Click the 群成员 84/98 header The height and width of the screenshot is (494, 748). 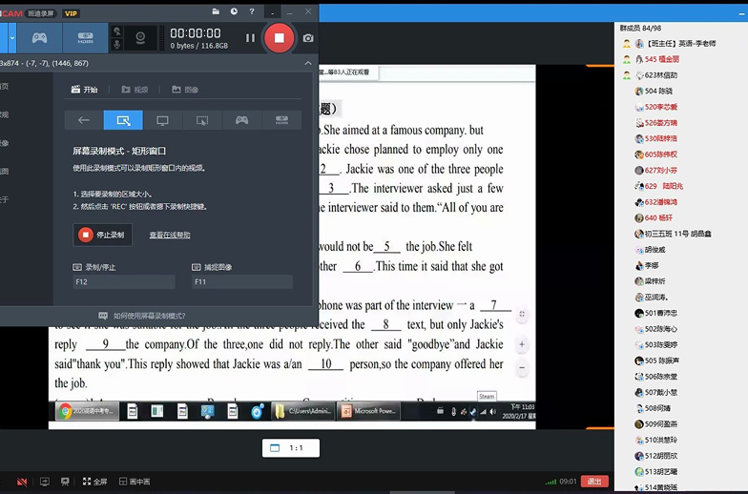640,29
